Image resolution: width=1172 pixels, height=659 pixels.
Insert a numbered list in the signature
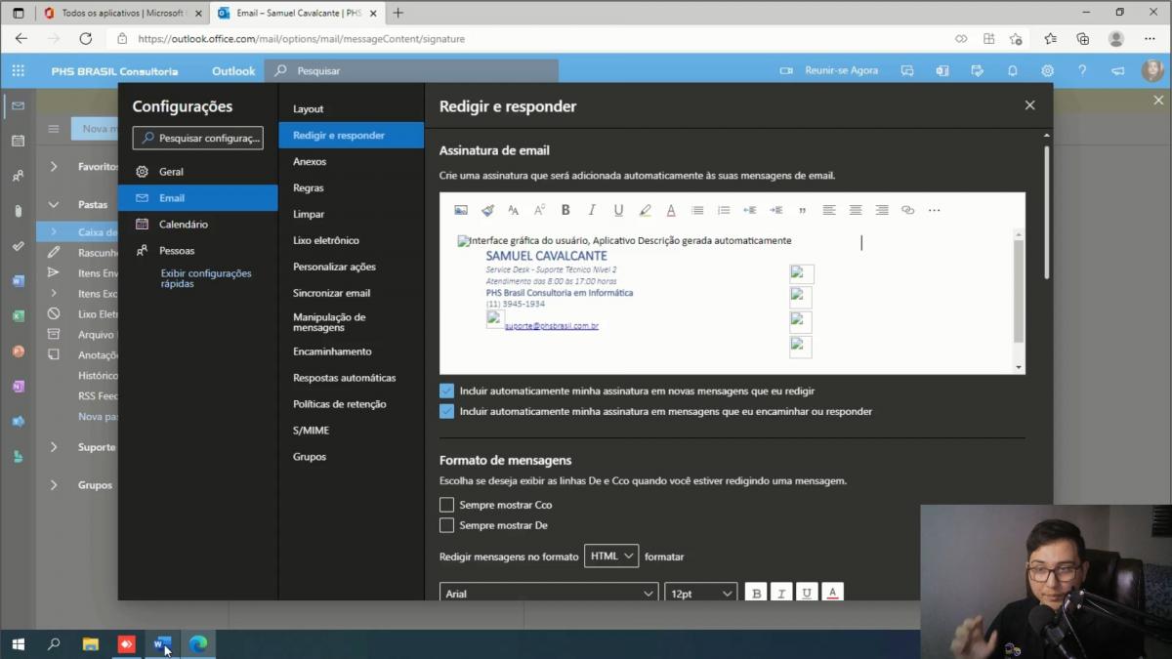pos(724,210)
